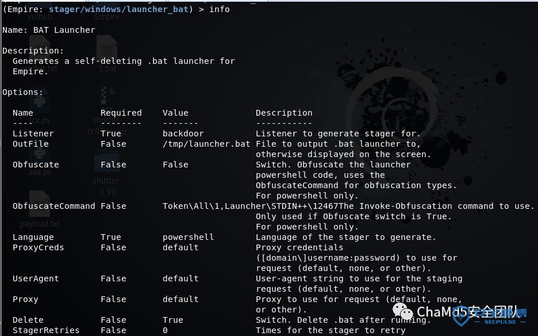Click the Delete option True value

point(173,320)
